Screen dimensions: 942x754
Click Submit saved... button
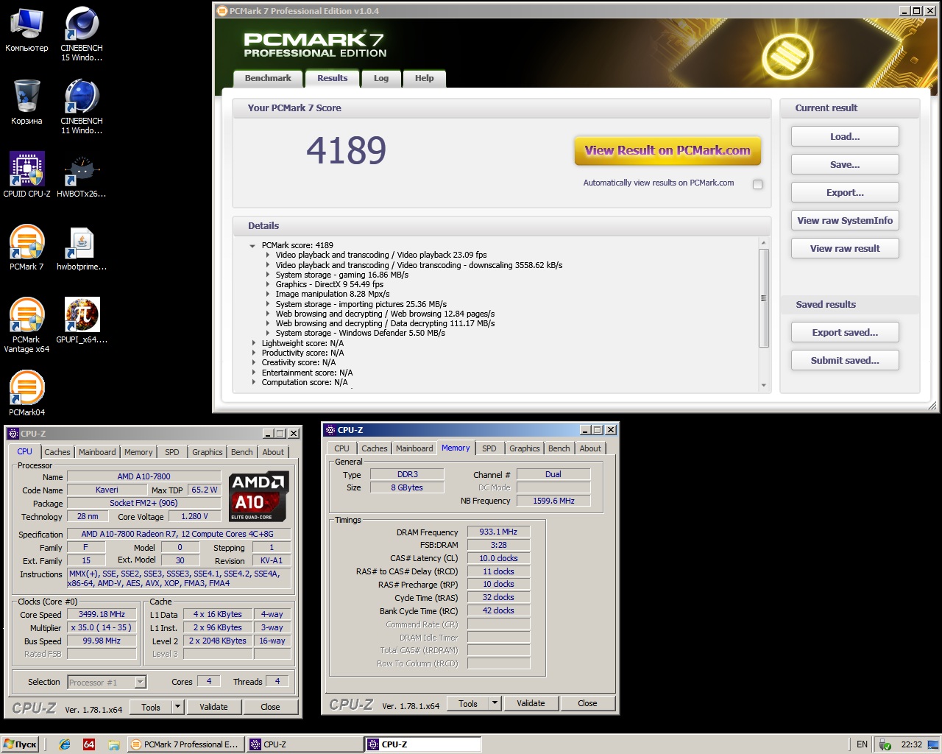click(x=845, y=361)
